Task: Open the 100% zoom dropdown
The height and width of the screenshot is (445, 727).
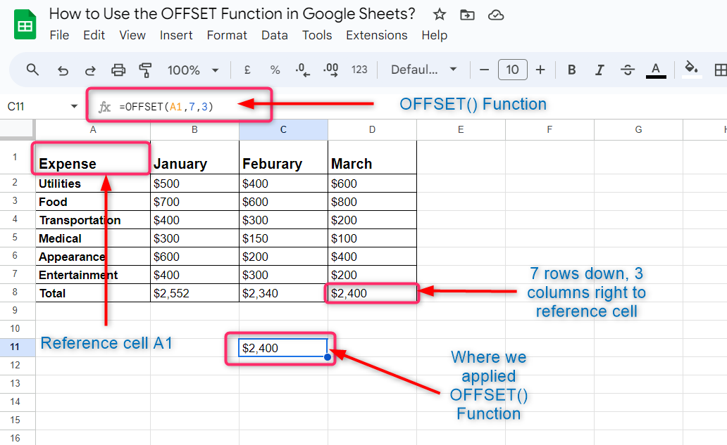Action: click(x=193, y=70)
